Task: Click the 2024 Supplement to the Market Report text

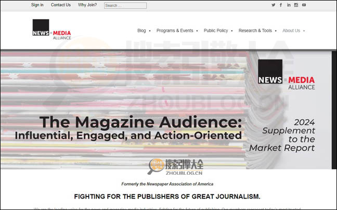Action: pos(282,135)
